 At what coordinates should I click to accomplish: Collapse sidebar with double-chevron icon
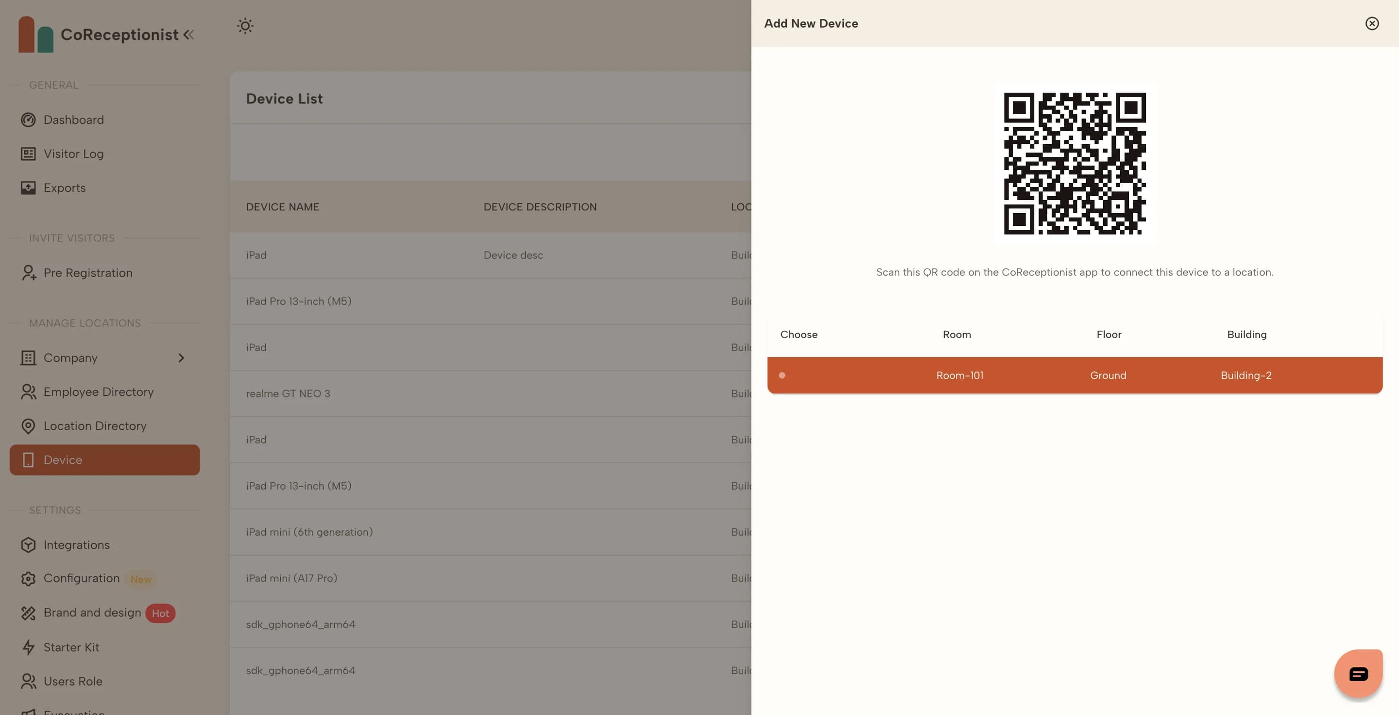point(188,35)
